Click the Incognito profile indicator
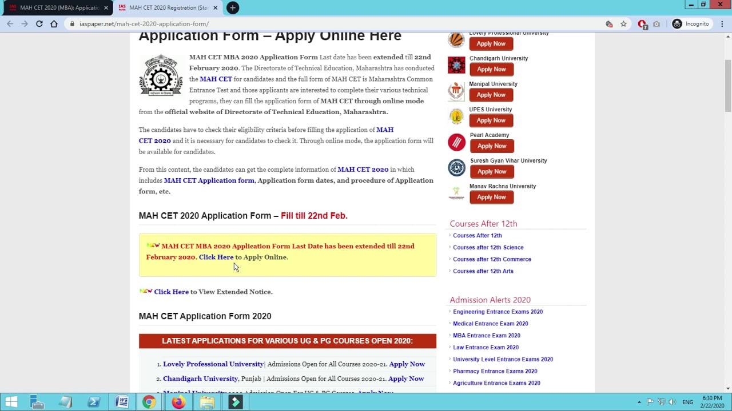The image size is (732, 411). pyautogui.click(x=691, y=24)
